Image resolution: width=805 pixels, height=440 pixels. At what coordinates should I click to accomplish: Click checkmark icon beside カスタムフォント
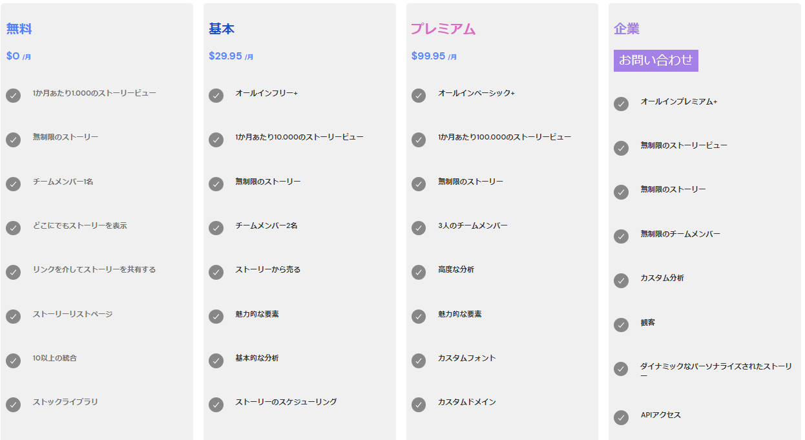419,361
